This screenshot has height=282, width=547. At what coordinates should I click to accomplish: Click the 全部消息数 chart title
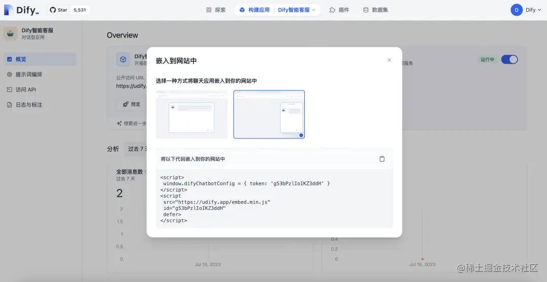130,172
